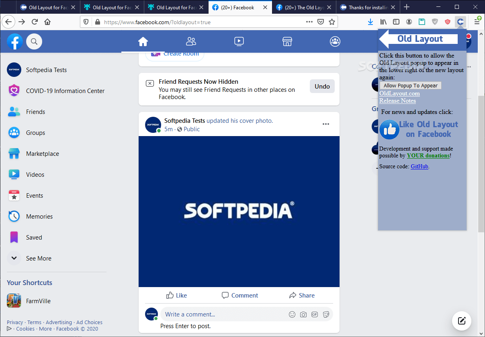Attach a photo to the comment
Screen dimensions: 485x337
pyautogui.click(x=303, y=314)
